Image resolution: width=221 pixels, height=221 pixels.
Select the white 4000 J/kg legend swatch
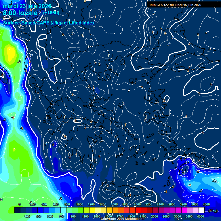pyautogui.click(x=201, y=210)
